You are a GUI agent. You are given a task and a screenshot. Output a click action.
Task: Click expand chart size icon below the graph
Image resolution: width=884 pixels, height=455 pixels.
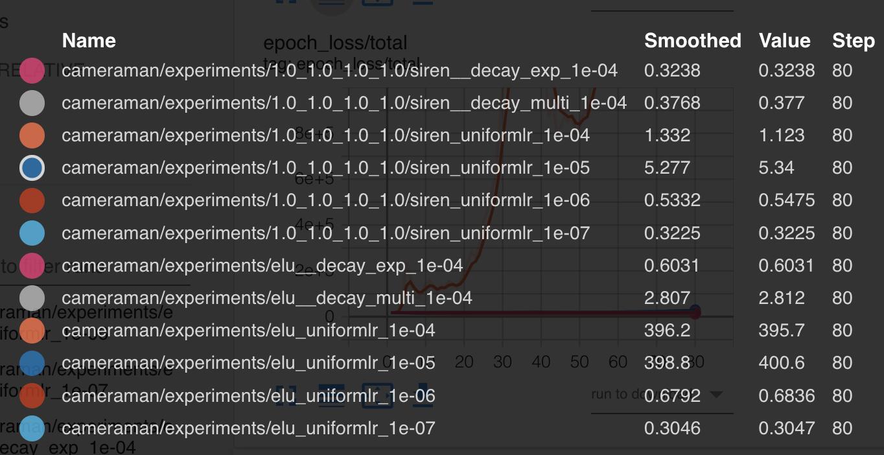(286, 395)
